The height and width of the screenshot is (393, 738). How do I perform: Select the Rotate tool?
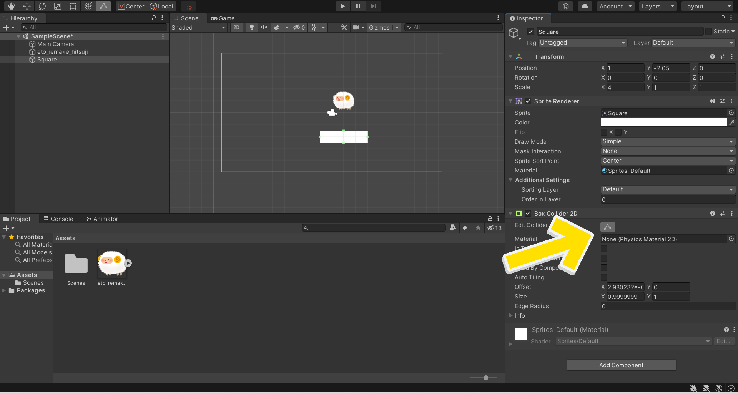(42, 6)
